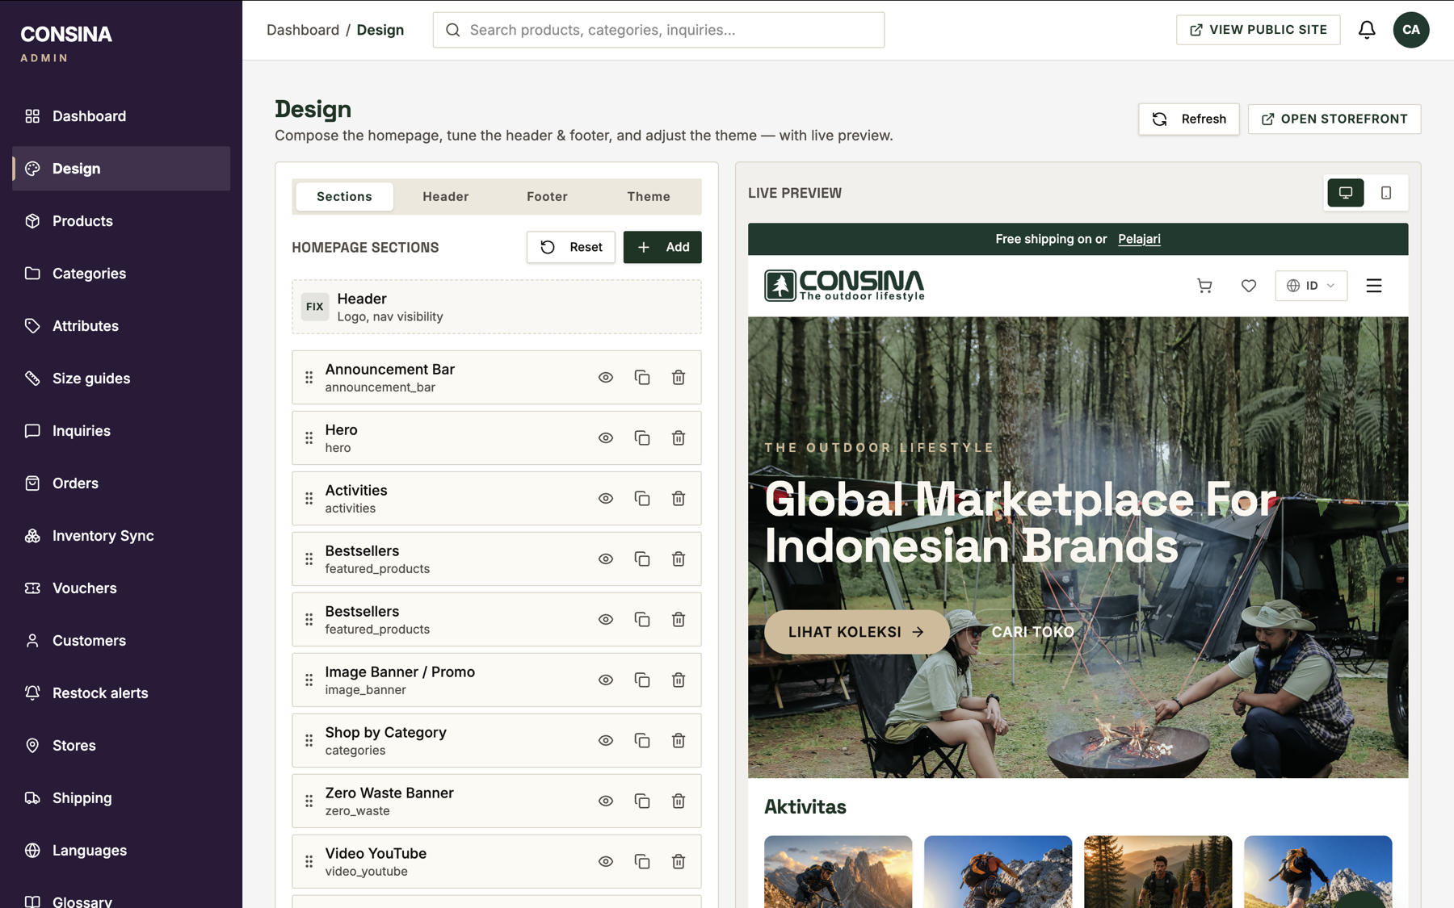Viewport: 1454px width, 908px height.
Task: Open Inventory Sync in the sidebar
Action: pyautogui.click(x=121, y=536)
